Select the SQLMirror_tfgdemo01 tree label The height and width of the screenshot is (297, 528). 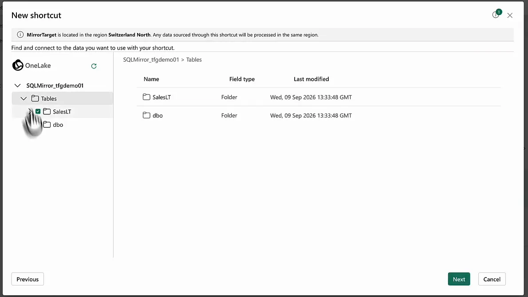55,86
